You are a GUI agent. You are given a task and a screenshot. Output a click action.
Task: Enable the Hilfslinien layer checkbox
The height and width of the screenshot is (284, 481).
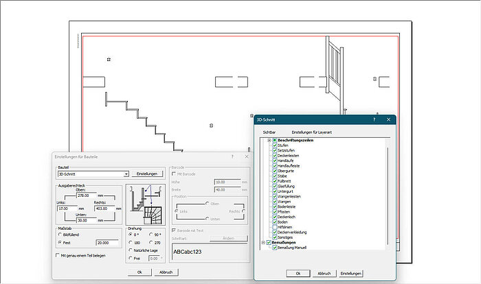pyautogui.click(x=275, y=227)
